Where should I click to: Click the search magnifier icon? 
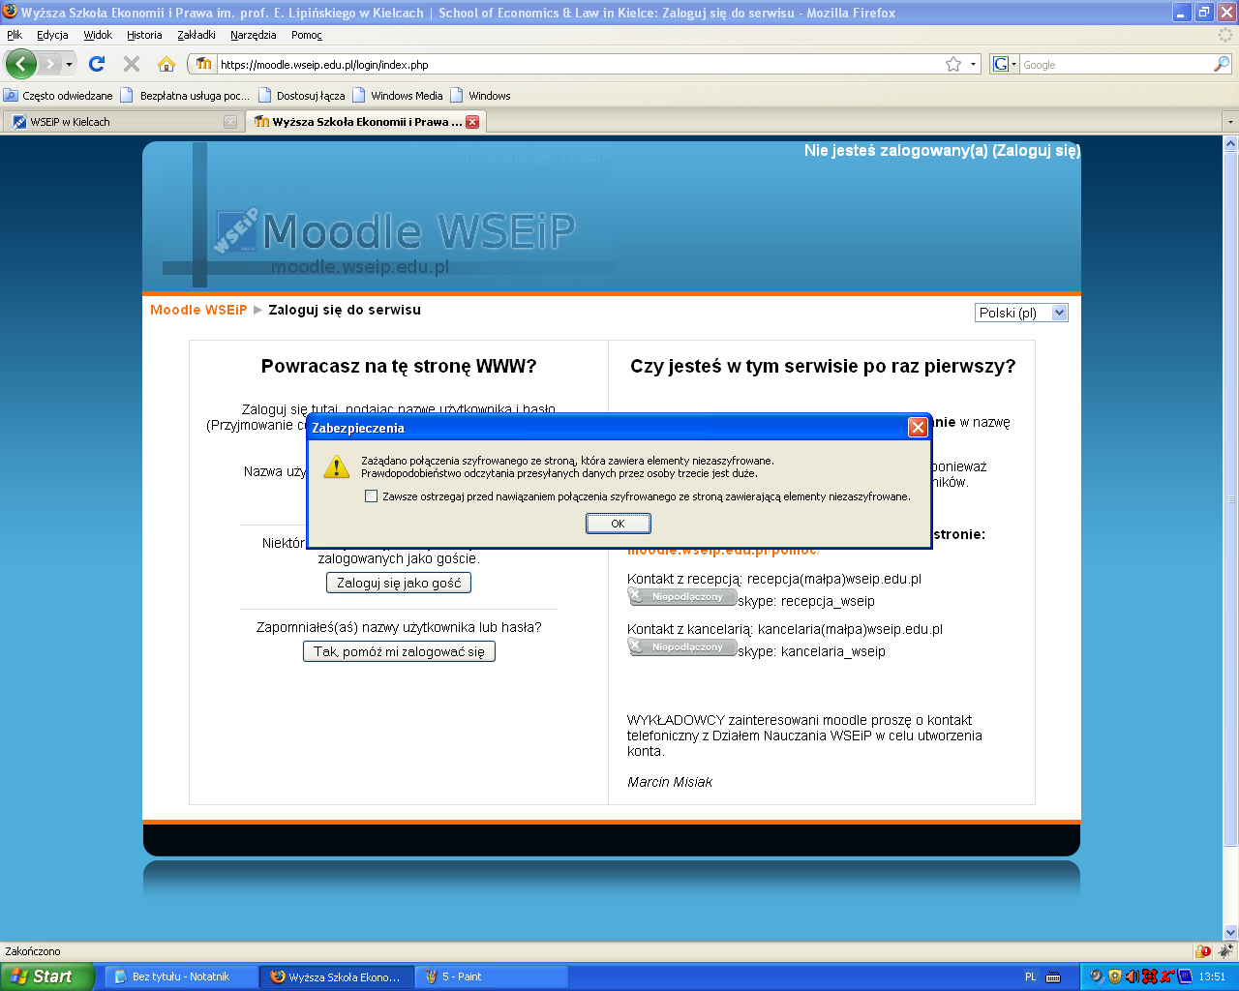(1222, 64)
